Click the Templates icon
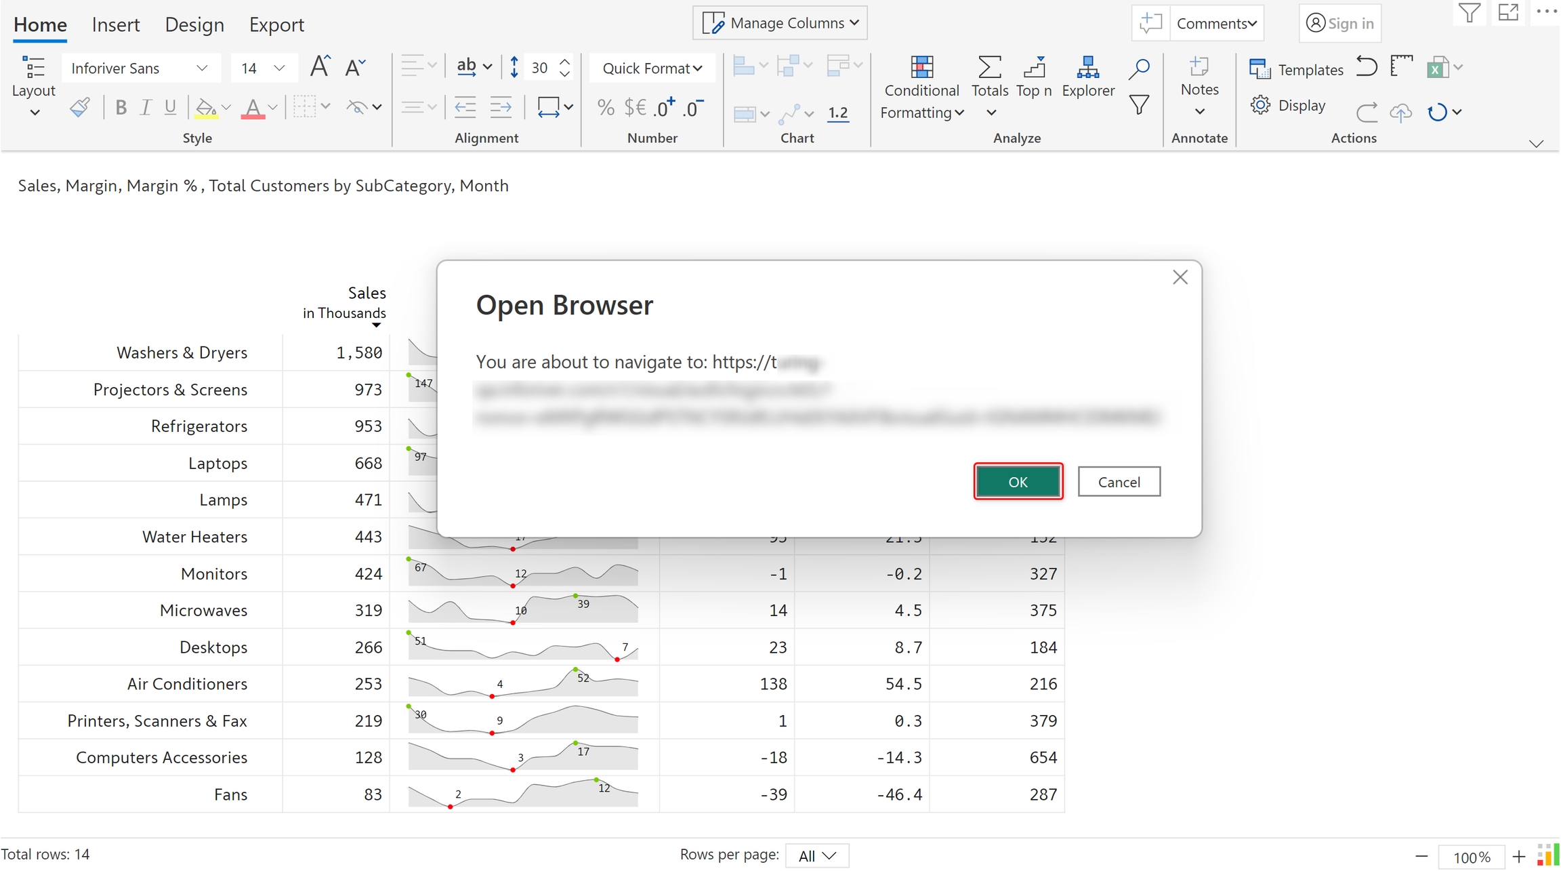The height and width of the screenshot is (871, 1561). pos(1260,69)
